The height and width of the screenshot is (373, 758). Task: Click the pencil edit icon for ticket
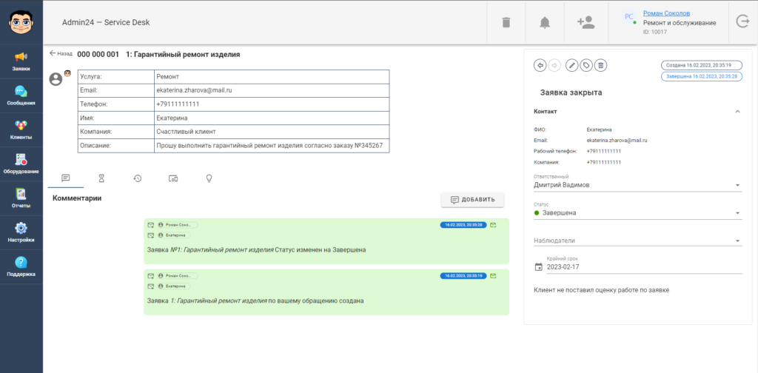tap(571, 65)
